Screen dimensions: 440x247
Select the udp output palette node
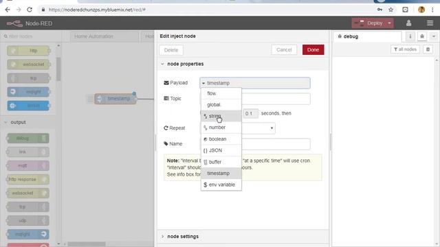[x=27, y=220]
